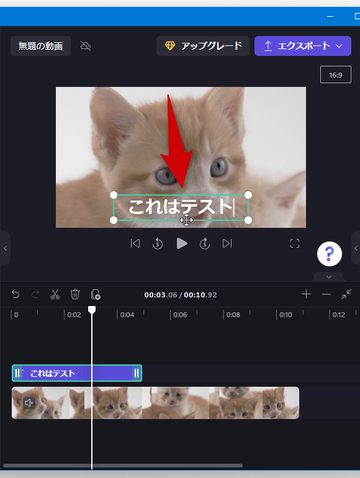
Task: Collapse the timeline with the down chevron
Action: [x=329, y=277]
